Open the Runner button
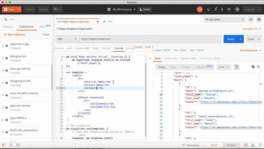Screen dimensions: 264x149 tap(44, 9)
